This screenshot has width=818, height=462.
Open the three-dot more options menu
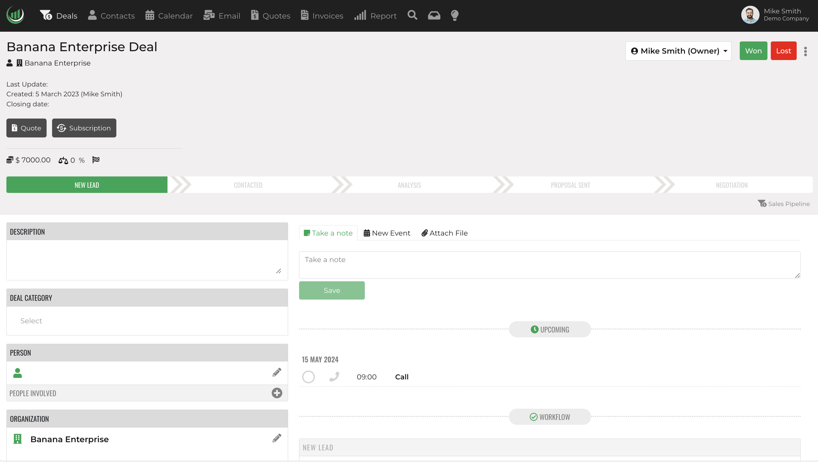[805, 51]
